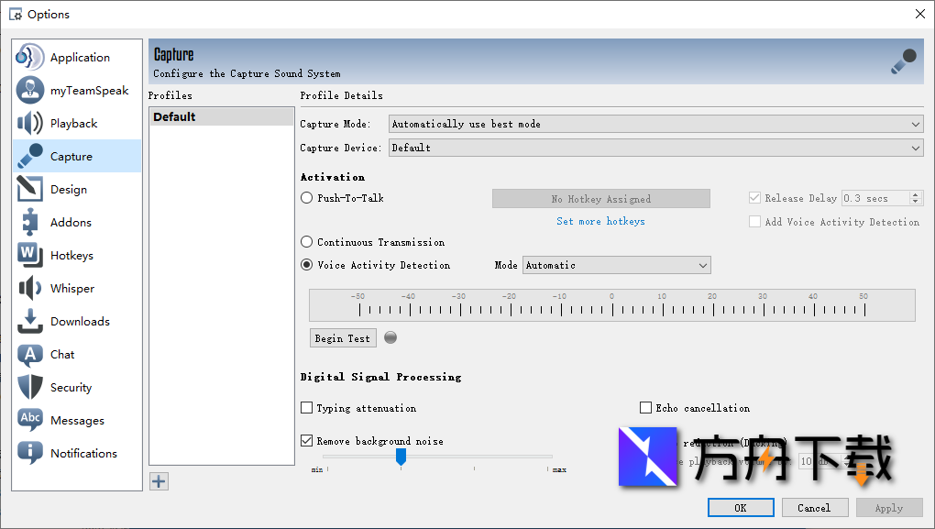Screen dimensions: 935x529
Task: Open the Capture Device dropdown
Action: pyautogui.click(x=656, y=148)
